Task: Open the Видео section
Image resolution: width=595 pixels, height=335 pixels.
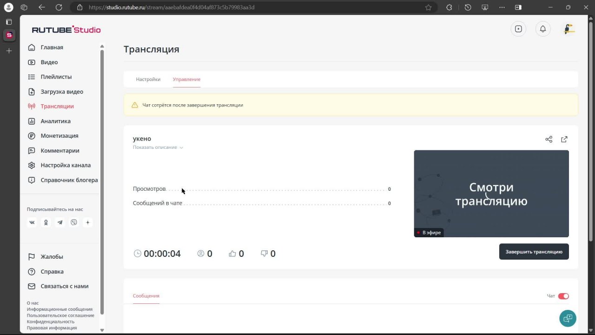Action: [49, 62]
